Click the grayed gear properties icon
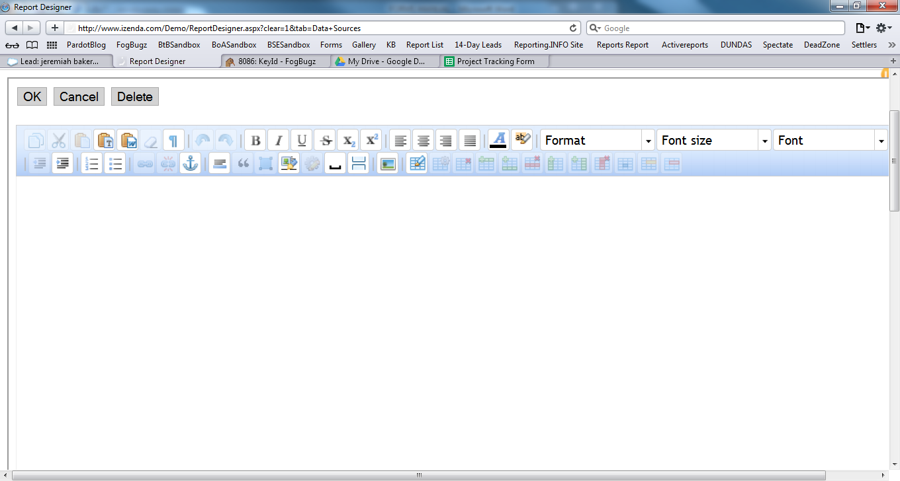The height and width of the screenshot is (481, 900). [312, 163]
